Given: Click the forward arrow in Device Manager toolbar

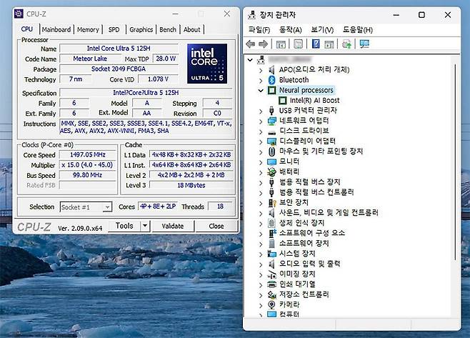Looking at the screenshot, I should click(x=263, y=44).
